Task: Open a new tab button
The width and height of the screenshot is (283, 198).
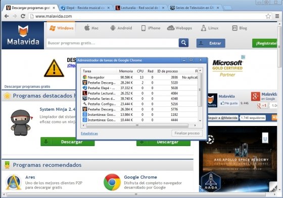Action: (227, 8)
